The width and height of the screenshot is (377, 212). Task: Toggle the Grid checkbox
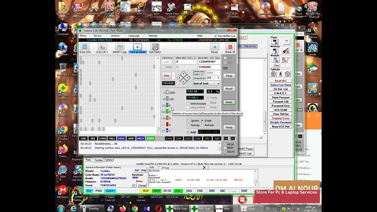pyautogui.click(x=188, y=132)
